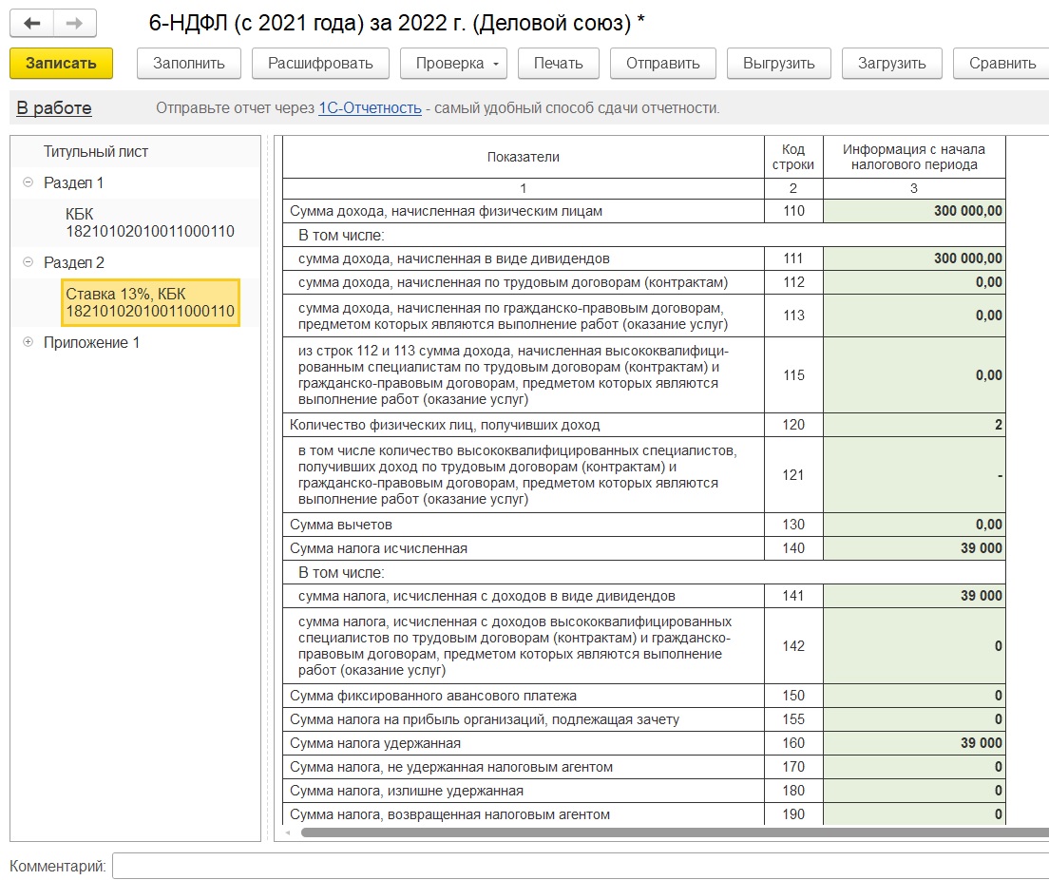Select the Раздел 1 tree item
This screenshot has height=880, width=1049.
[x=73, y=182]
